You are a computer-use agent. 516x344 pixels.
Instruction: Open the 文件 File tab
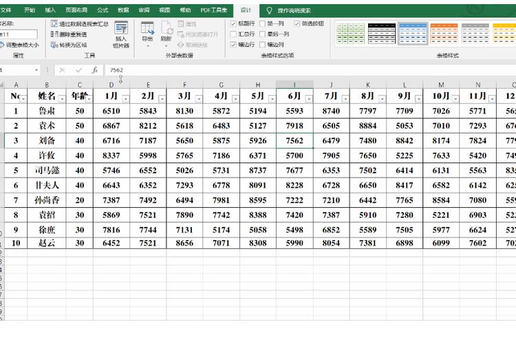[x=6, y=10]
